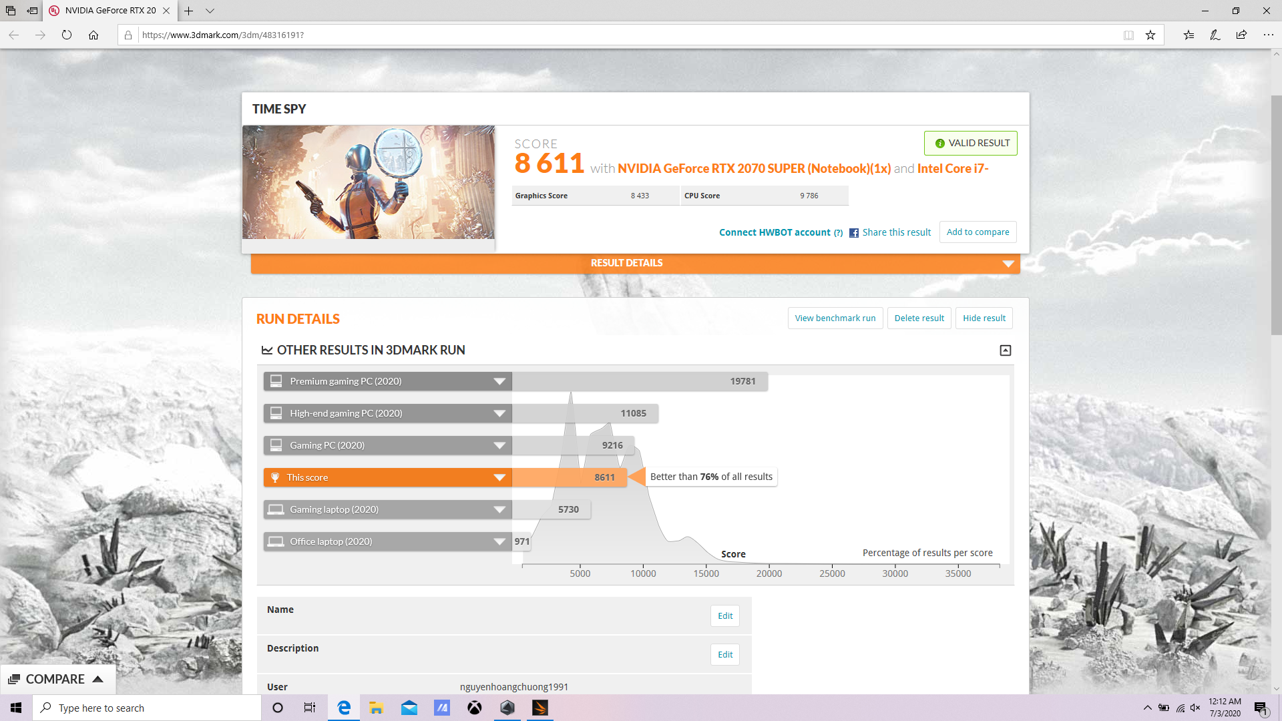Open Windows Start menu
The height and width of the screenshot is (721, 1282).
[16, 708]
